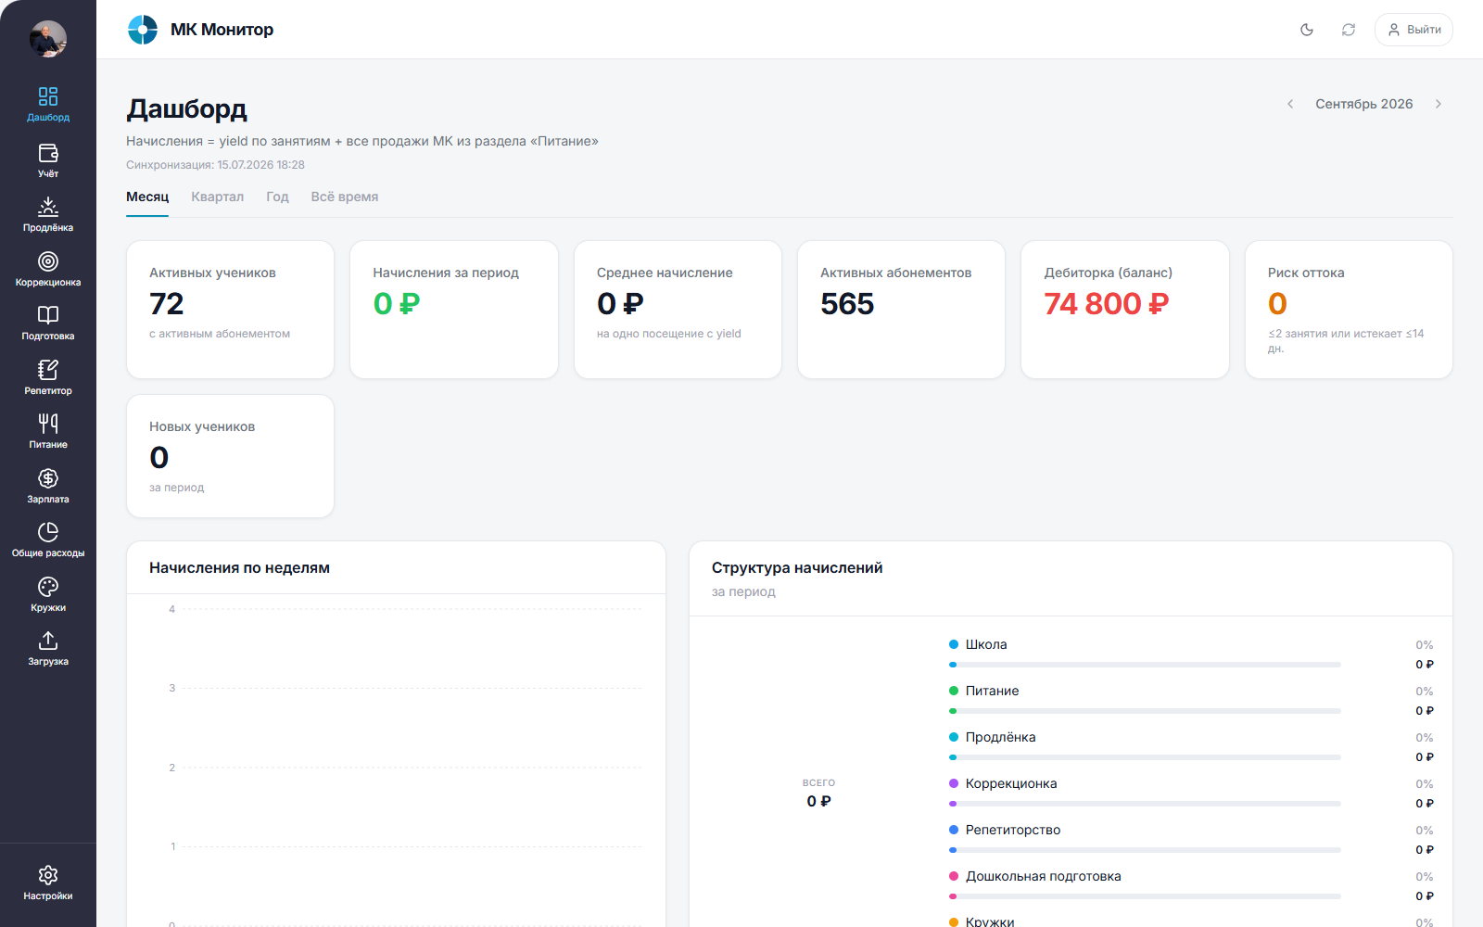Go to previous month chevron
Screen dimensions: 1483x927
point(1290,104)
